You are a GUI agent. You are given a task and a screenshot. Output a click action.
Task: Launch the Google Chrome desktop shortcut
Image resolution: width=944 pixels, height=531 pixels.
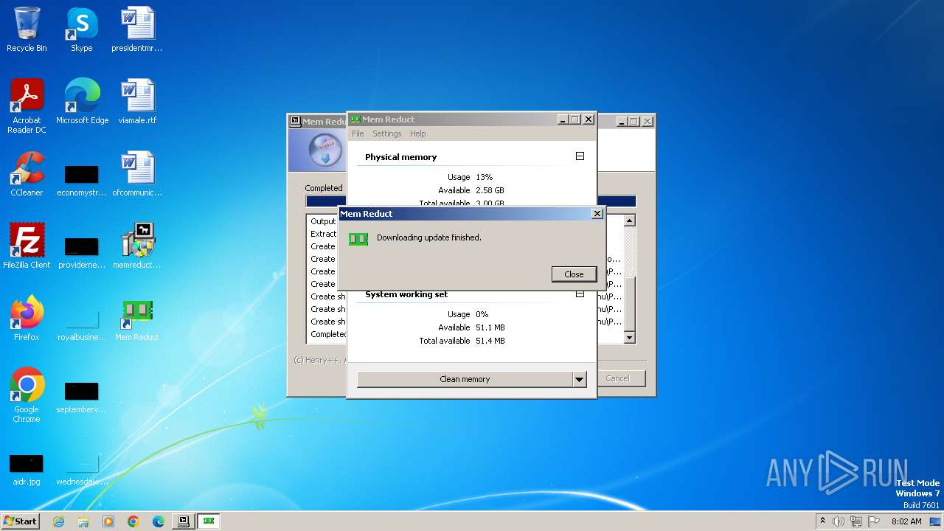tap(27, 395)
